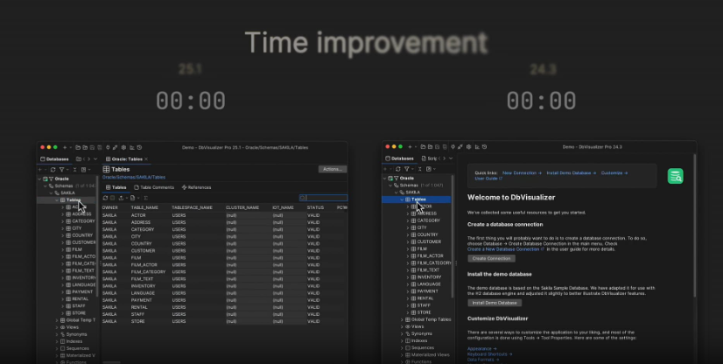
Task: Click the Views node icon in the 25.1 tree
Action: (x=62, y=327)
